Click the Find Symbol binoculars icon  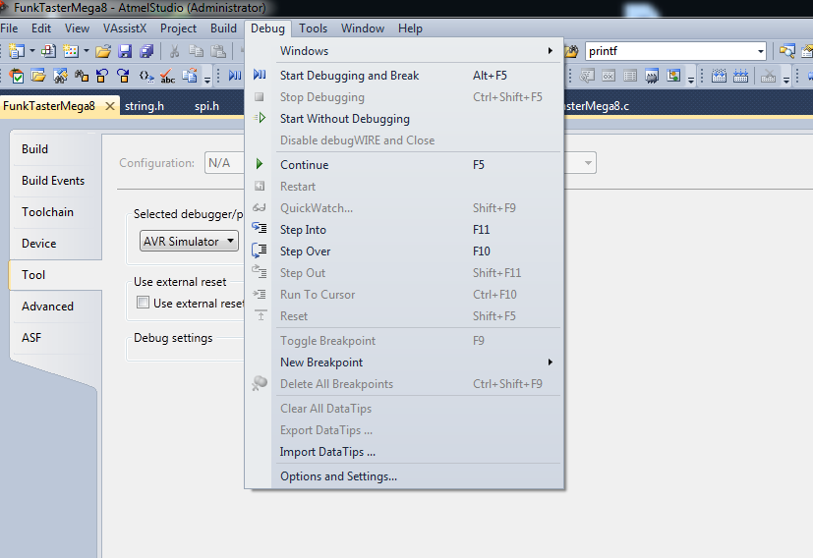pyautogui.click(x=60, y=77)
